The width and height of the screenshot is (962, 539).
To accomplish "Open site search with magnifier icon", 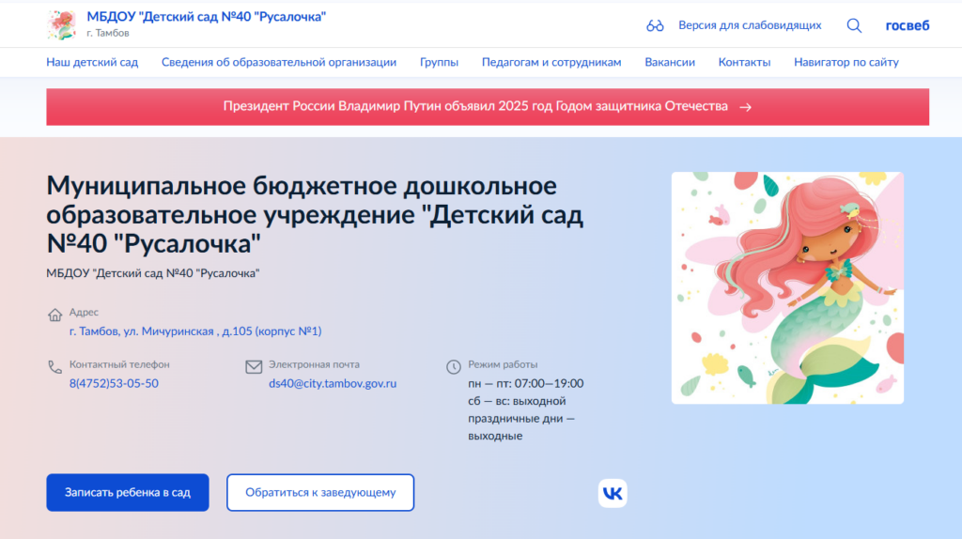I will [854, 25].
